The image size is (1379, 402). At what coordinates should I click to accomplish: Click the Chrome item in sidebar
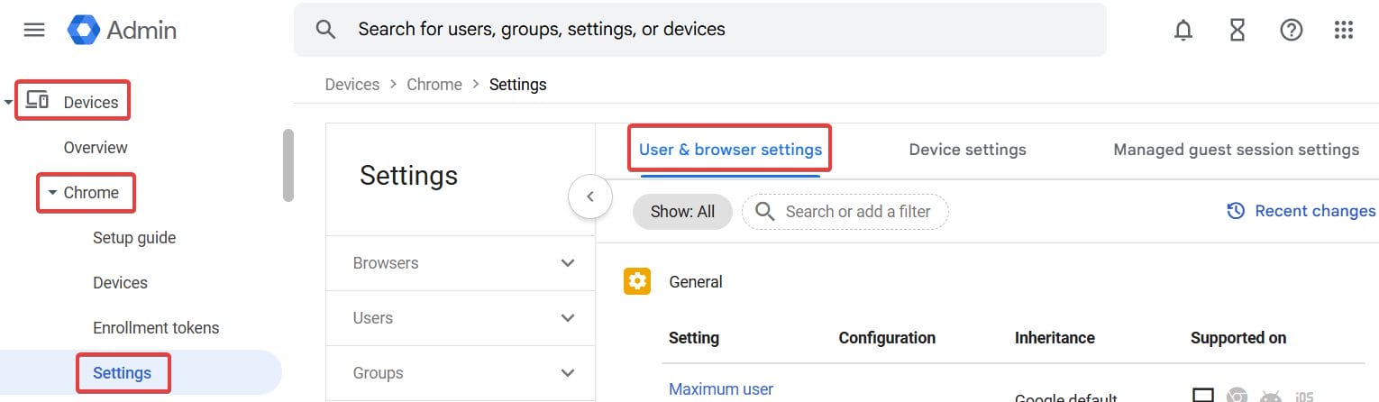click(x=91, y=193)
